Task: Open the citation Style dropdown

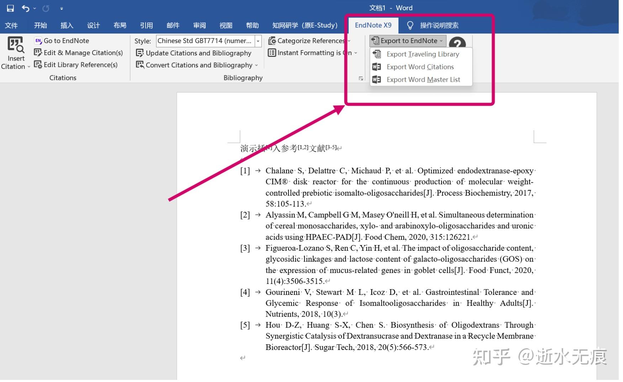Action: click(258, 41)
